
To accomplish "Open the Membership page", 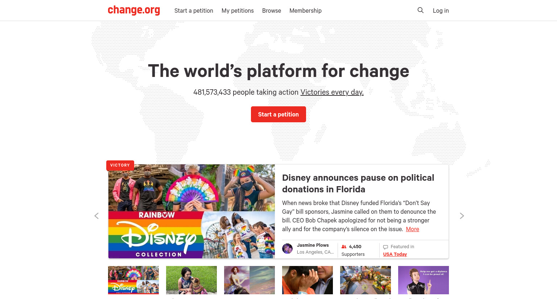I will (305, 11).
